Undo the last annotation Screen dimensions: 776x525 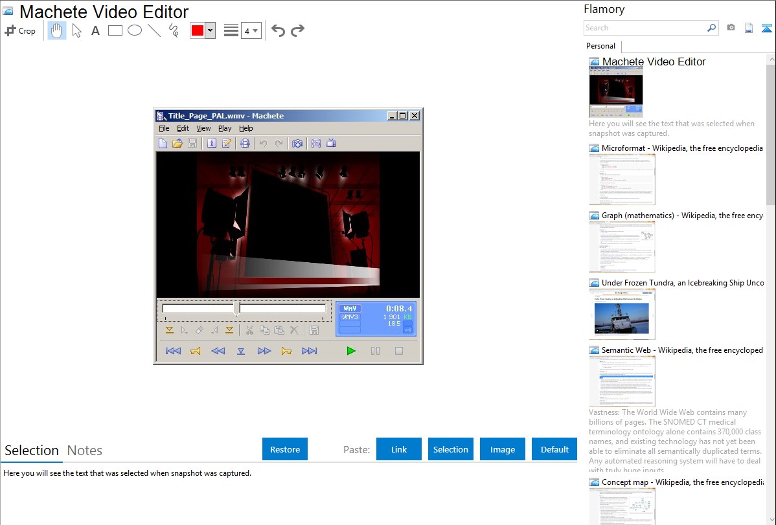[x=278, y=30]
